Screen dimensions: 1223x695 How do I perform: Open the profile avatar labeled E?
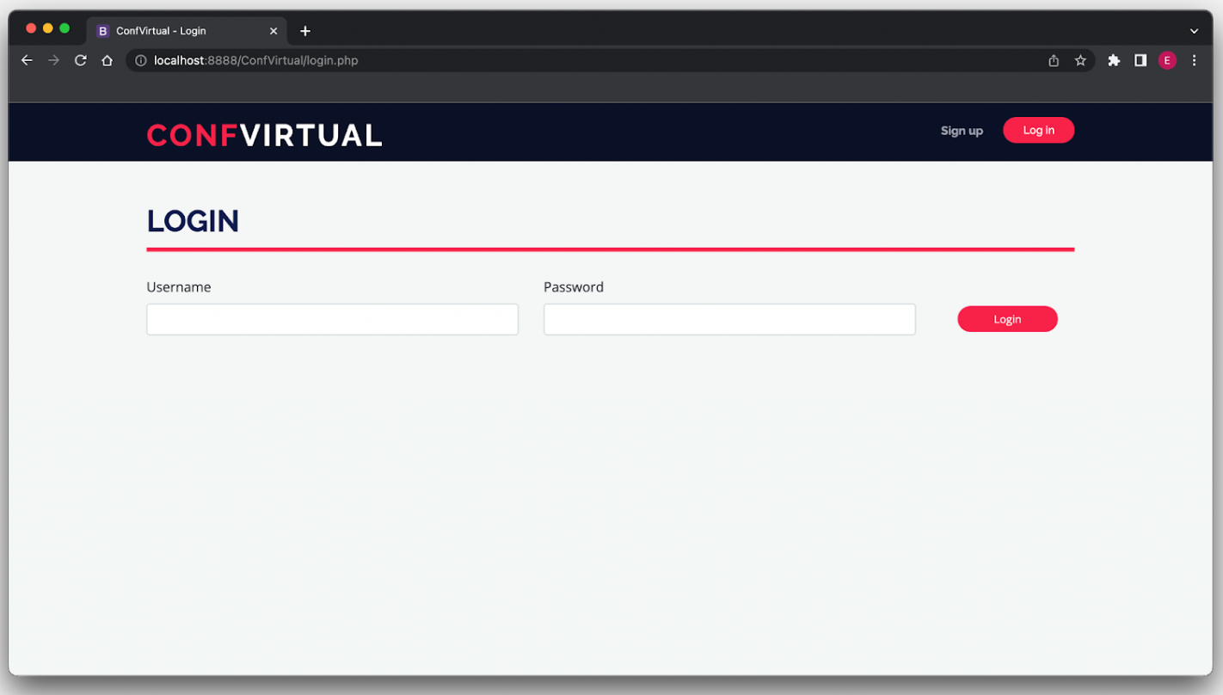pyautogui.click(x=1167, y=60)
